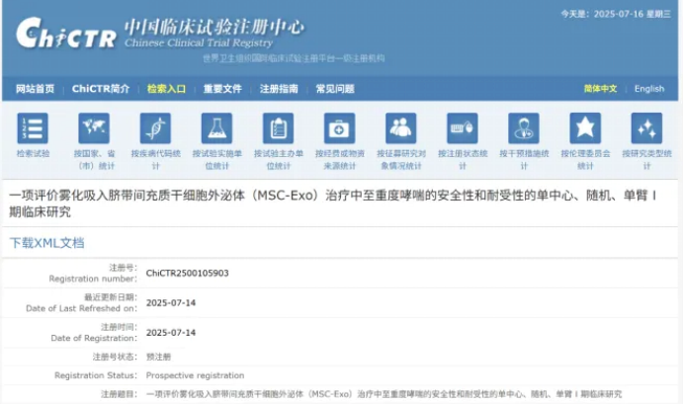The image size is (684, 404).
Task: Open recruitment status statistics people icon
Action: [x=400, y=129]
